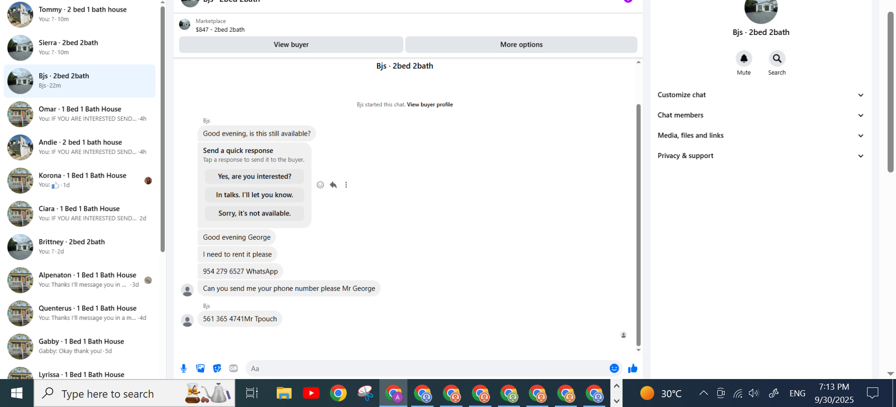Open View buyer profile link
This screenshot has width=896, height=407.
tap(430, 104)
